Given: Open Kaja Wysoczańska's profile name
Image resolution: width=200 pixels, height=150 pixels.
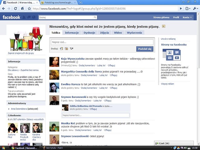Looking at the screenshot, I should (73, 59).
